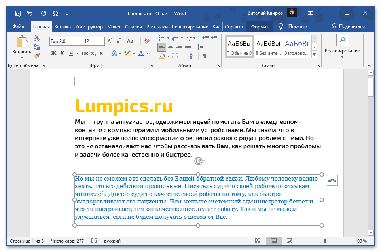Screen dimensions: 381x252
Task: Copy selection to clipboard
Action: (x=37, y=47)
